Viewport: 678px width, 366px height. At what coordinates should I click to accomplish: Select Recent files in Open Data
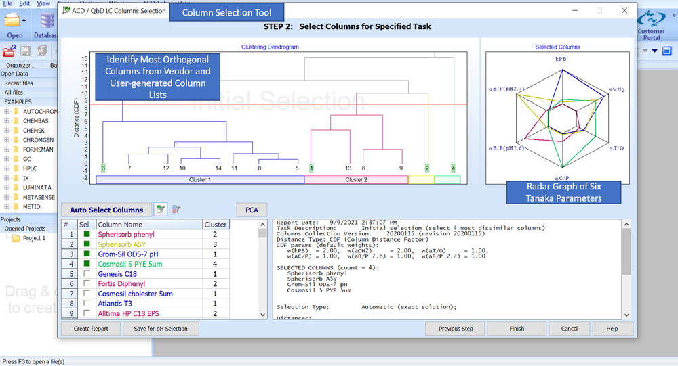click(x=18, y=83)
